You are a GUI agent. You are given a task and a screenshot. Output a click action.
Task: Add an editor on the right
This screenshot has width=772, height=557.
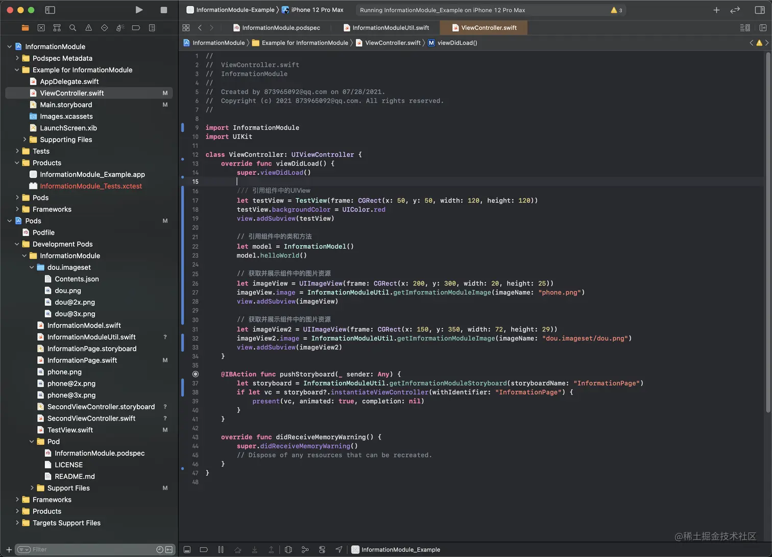(763, 28)
